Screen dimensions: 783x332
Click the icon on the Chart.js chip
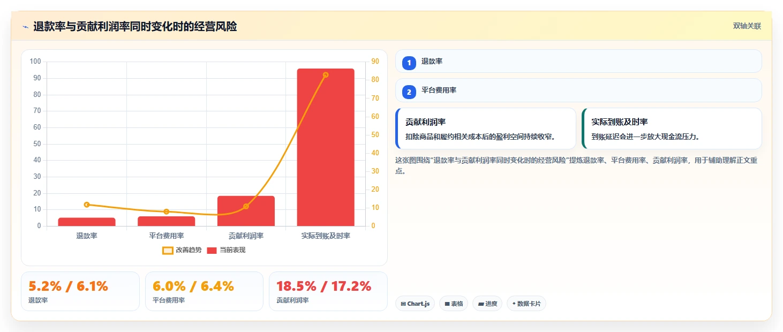(403, 304)
